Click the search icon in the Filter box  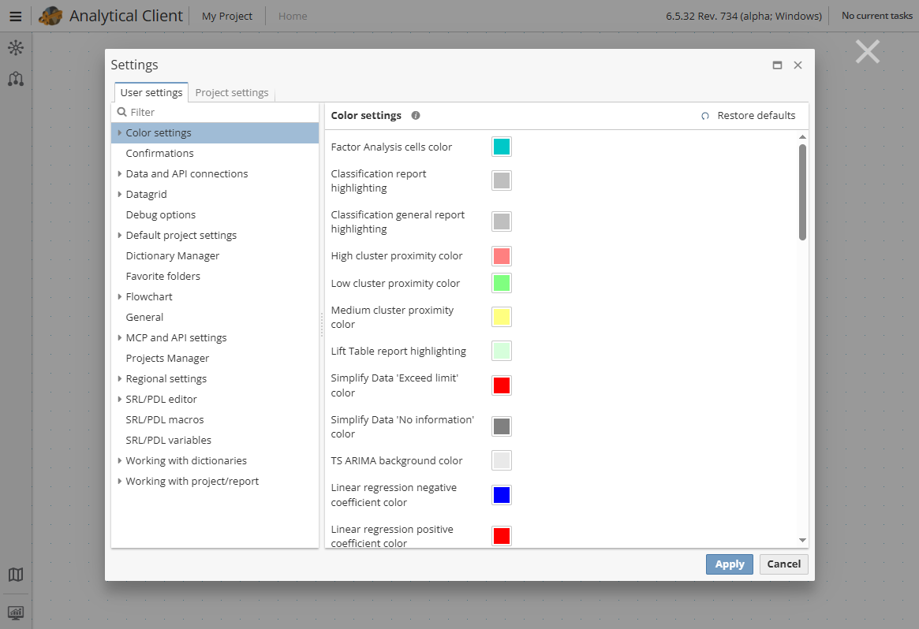click(x=120, y=113)
